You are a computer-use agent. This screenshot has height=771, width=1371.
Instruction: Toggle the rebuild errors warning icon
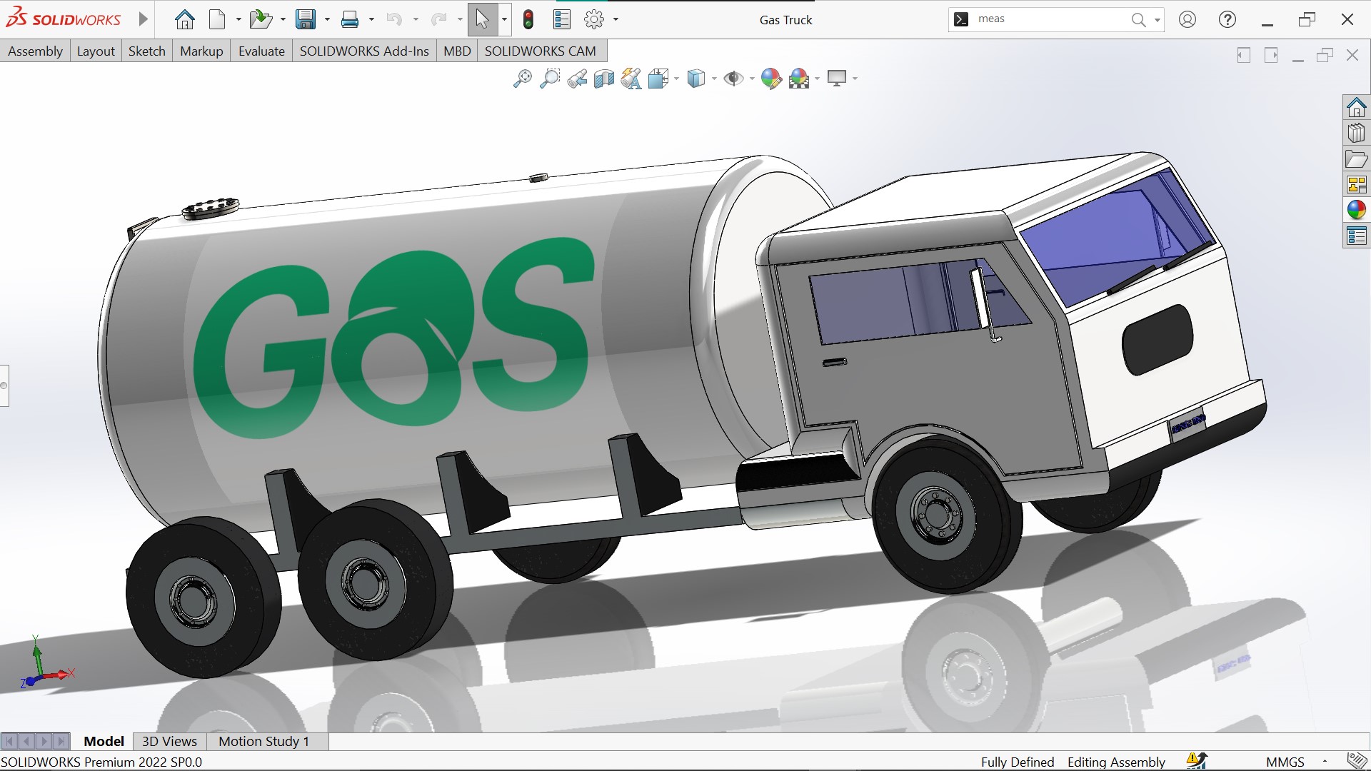(1196, 761)
